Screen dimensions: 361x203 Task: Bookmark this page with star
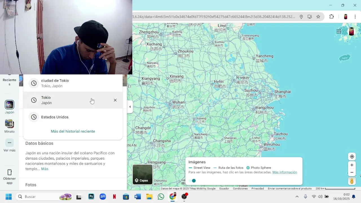(318, 17)
